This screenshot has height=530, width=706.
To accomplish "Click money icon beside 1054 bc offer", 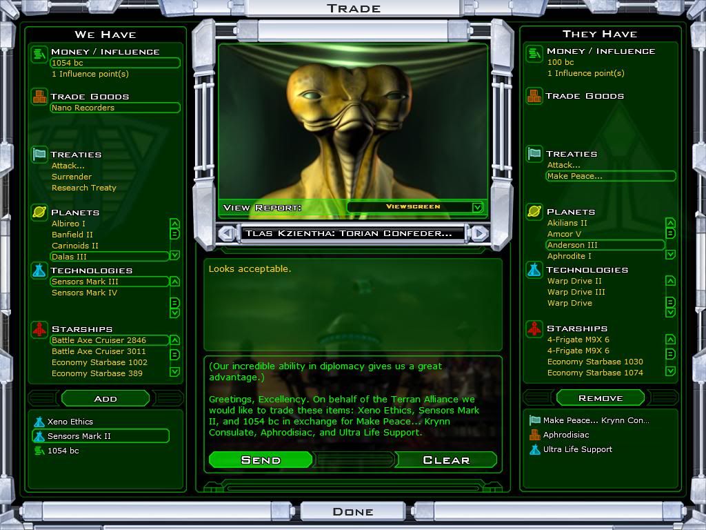I will point(39,451).
